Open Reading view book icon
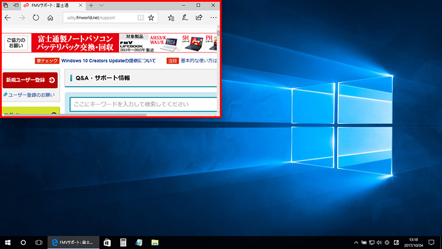 tap(140, 18)
